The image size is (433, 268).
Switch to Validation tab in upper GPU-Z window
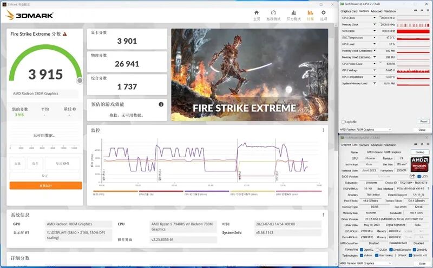pyautogui.click(x=390, y=11)
